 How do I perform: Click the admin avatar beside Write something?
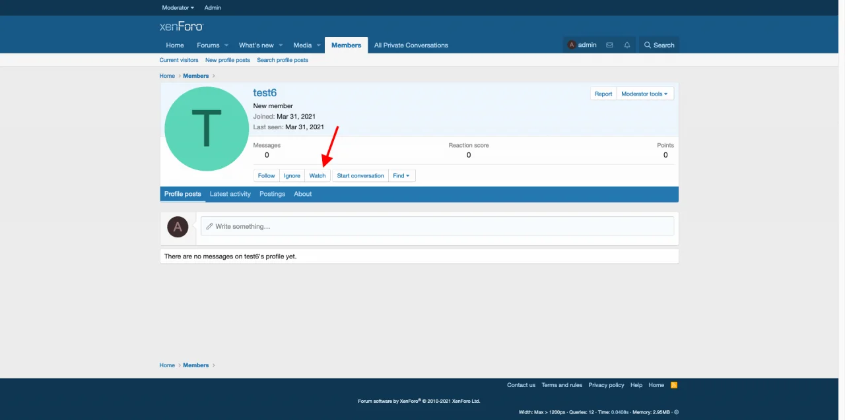(178, 227)
